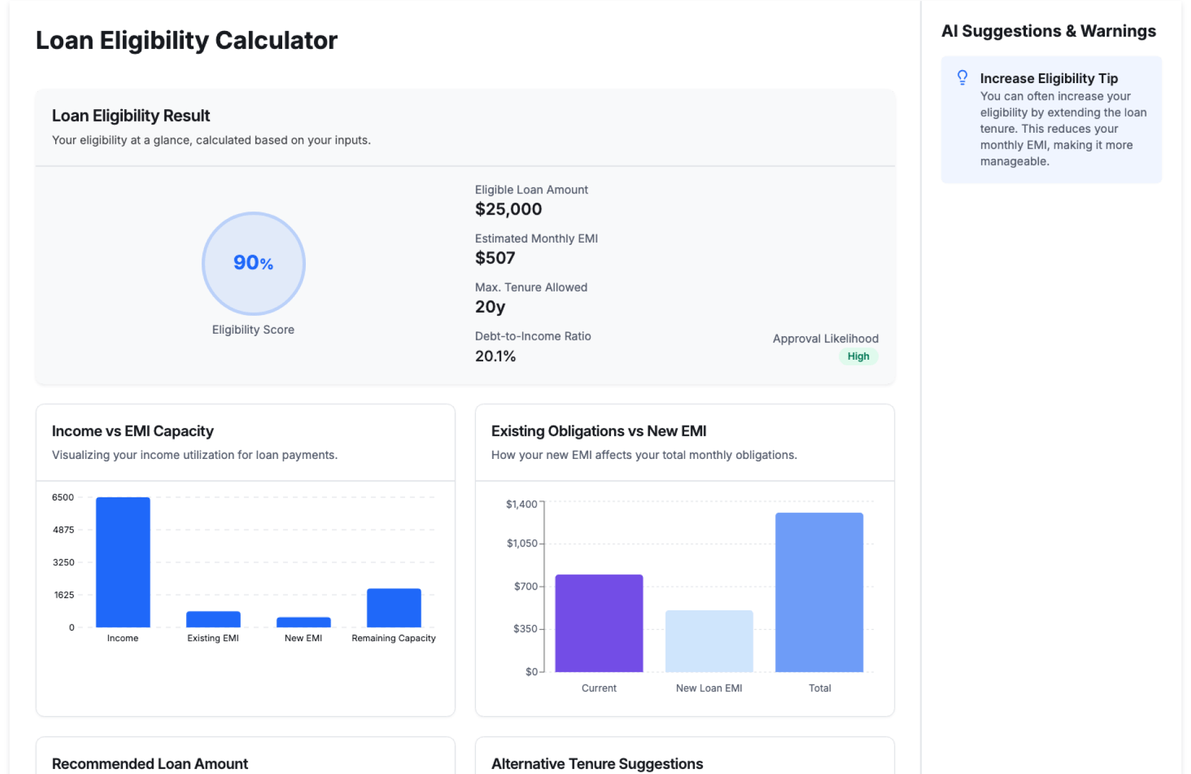Click the Debt-to-Income Ratio value 20.1%
This screenshot has height=774, width=1191.
pyautogui.click(x=495, y=356)
